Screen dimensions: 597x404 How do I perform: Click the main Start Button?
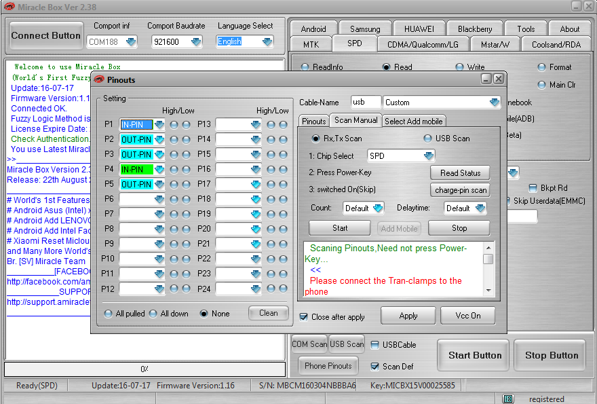pos(474,355)
